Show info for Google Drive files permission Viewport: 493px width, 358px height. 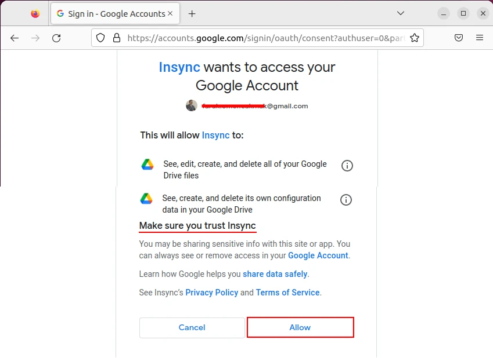pyautogui.click(x=347, y=166)
